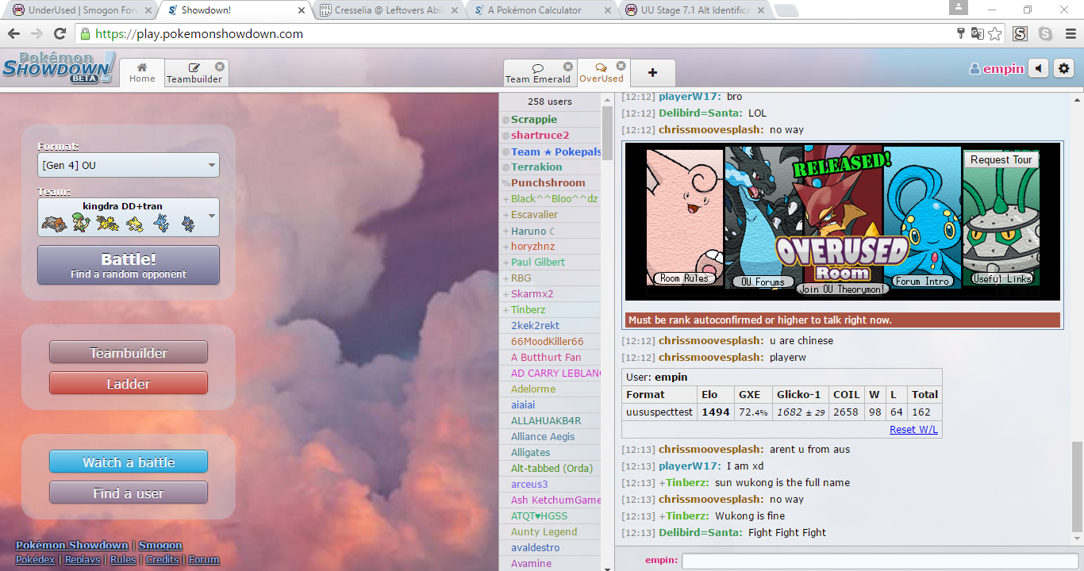Viewport: 1084px width, 571px height.
Task: Open the Google Translate icon in address bar
Action: click(978, 34)
